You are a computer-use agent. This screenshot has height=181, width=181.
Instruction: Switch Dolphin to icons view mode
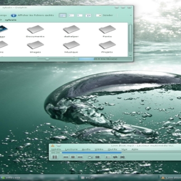coord(63,15)
